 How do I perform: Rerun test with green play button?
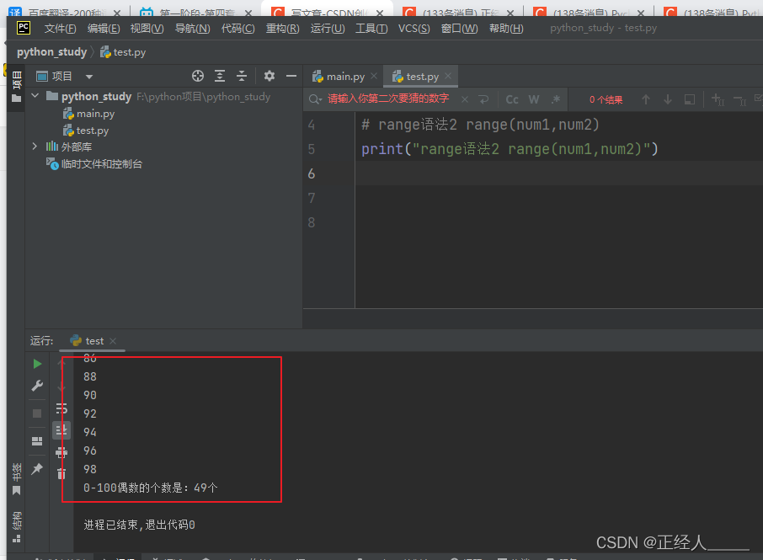tap(37, 364)
